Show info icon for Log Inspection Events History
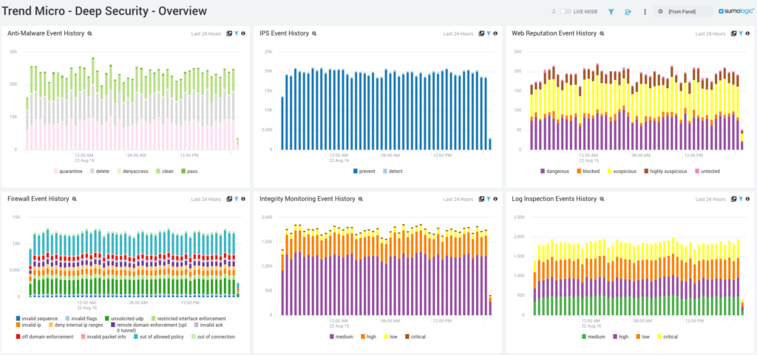 [x=747, y=199]
